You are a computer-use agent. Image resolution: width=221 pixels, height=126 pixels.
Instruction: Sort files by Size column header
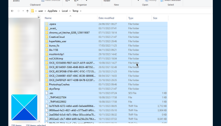tap(155, 18)
